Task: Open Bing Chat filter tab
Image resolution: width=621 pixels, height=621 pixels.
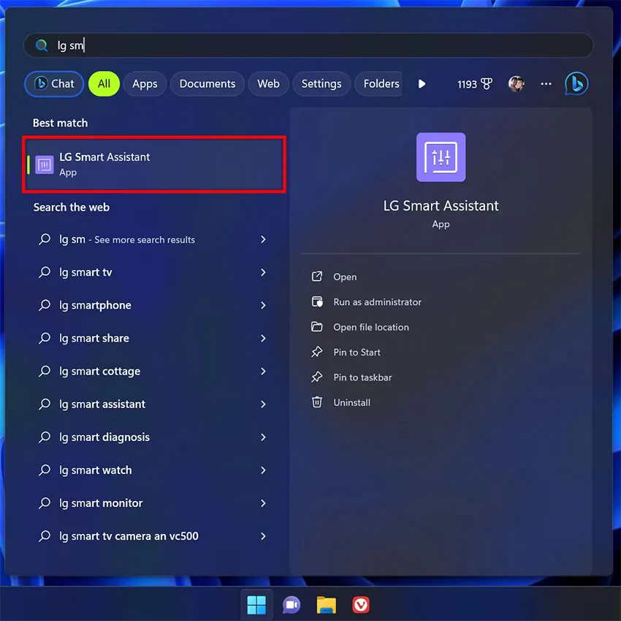Action: [54, 83]
